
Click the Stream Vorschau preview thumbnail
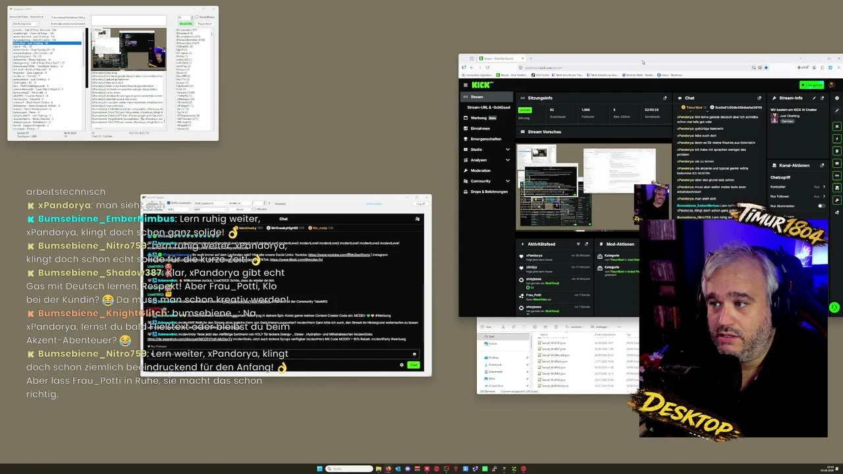(x=593, y=187)
